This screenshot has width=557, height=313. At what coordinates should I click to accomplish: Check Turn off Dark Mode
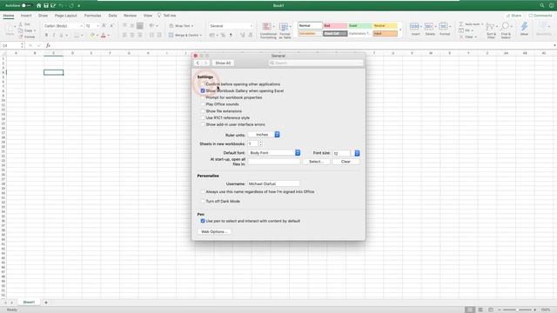tap(203, 201)
